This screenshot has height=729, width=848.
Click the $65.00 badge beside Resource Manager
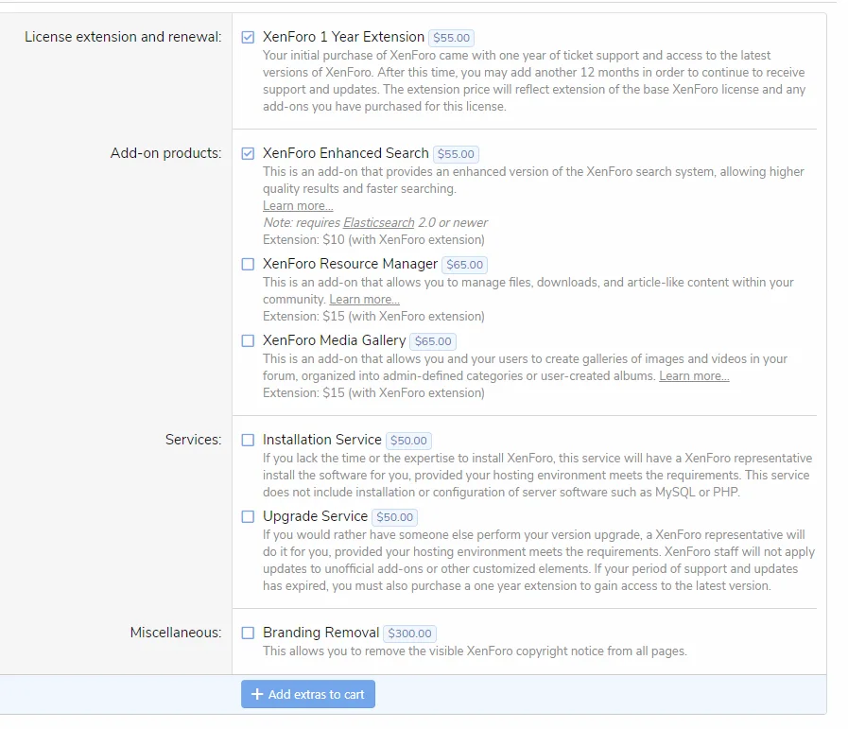(464, 266)
